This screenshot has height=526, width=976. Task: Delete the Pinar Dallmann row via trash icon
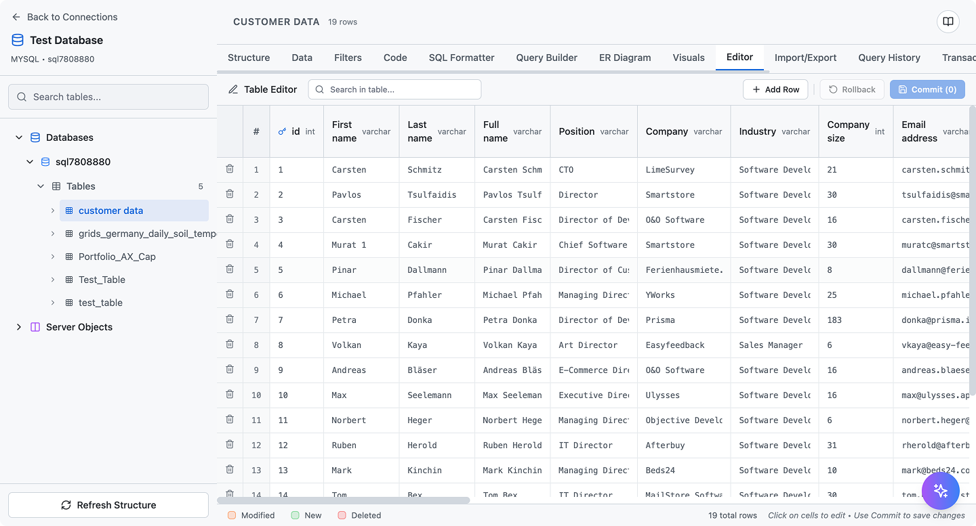(x=230, y=269)
